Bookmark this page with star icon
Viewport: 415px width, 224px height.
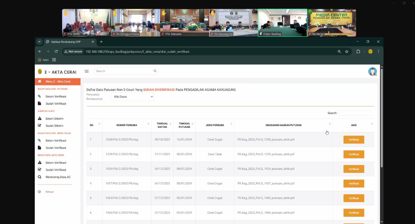[347, 52]
